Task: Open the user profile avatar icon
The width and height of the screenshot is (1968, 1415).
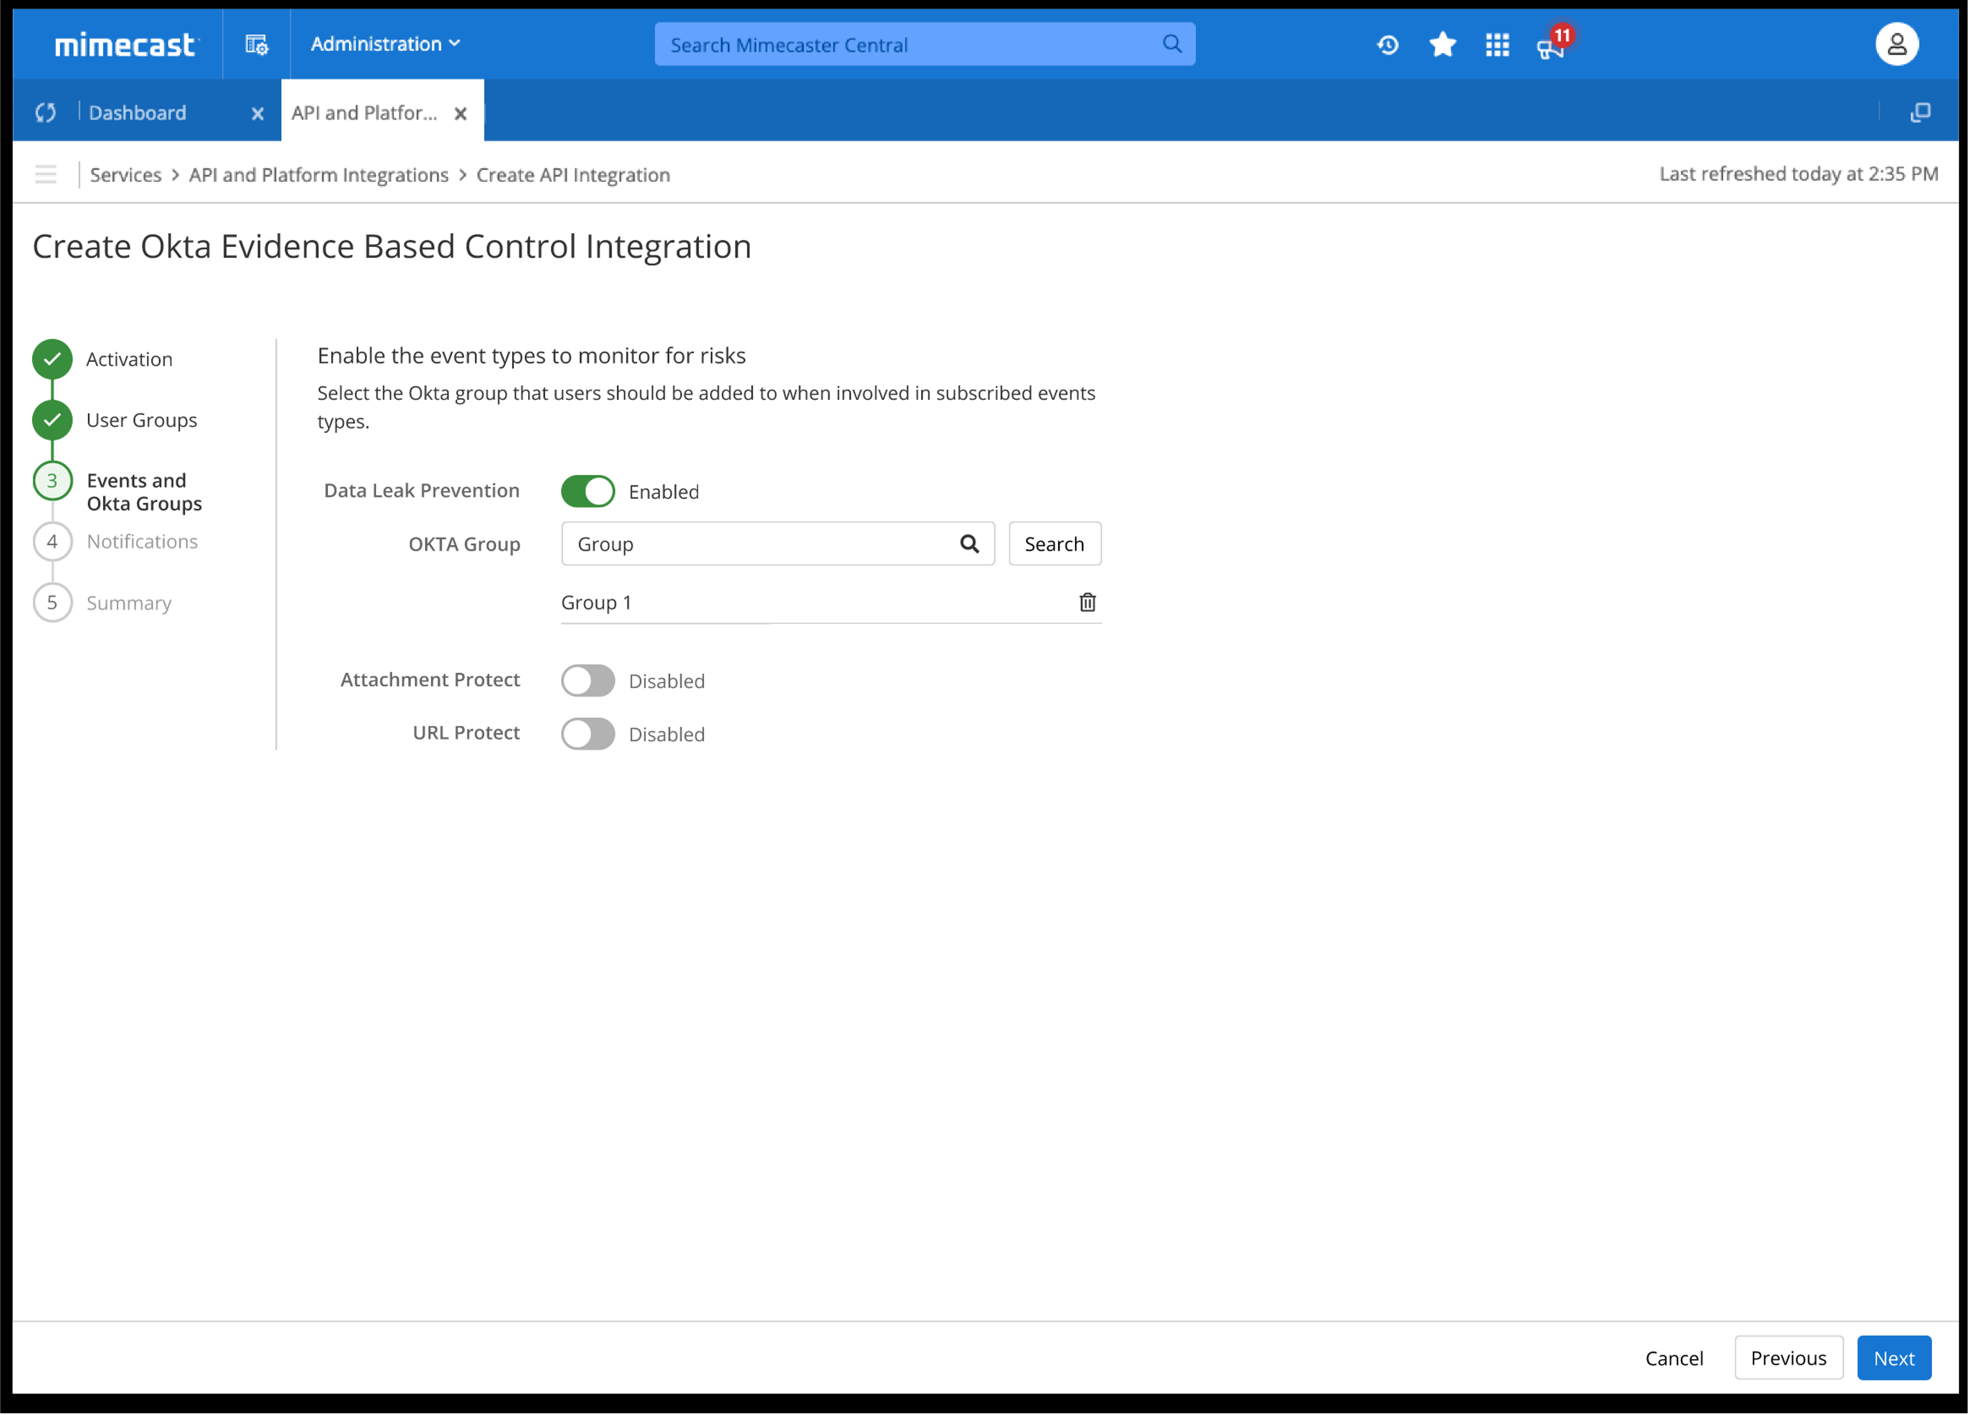Action: coord(1896,44)
